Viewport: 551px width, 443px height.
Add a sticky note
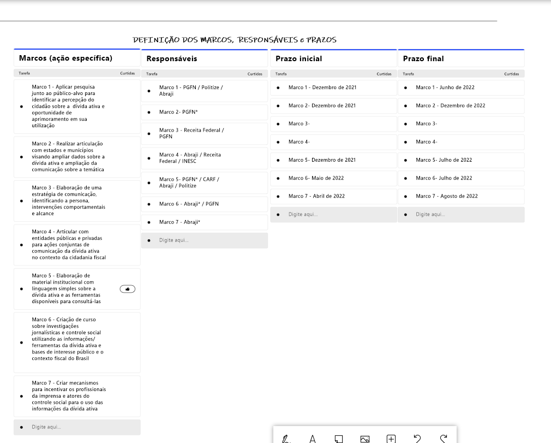pos(339,439)
